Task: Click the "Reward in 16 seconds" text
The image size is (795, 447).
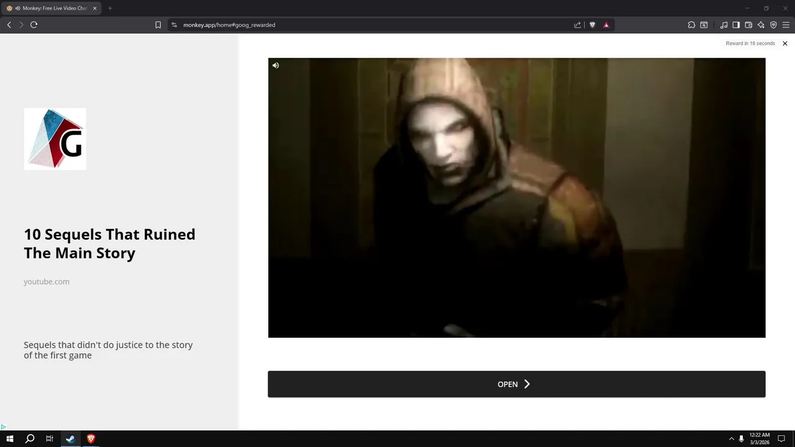Action: 750,43
